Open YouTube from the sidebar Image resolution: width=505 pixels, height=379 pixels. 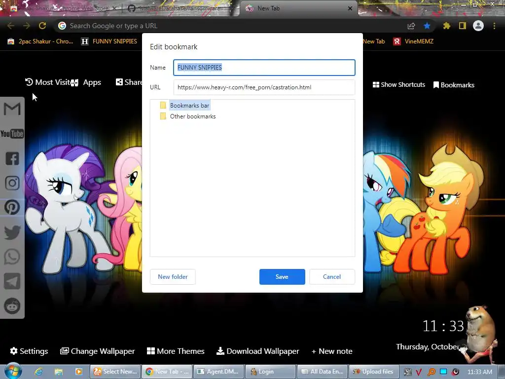tap(12, 134)
